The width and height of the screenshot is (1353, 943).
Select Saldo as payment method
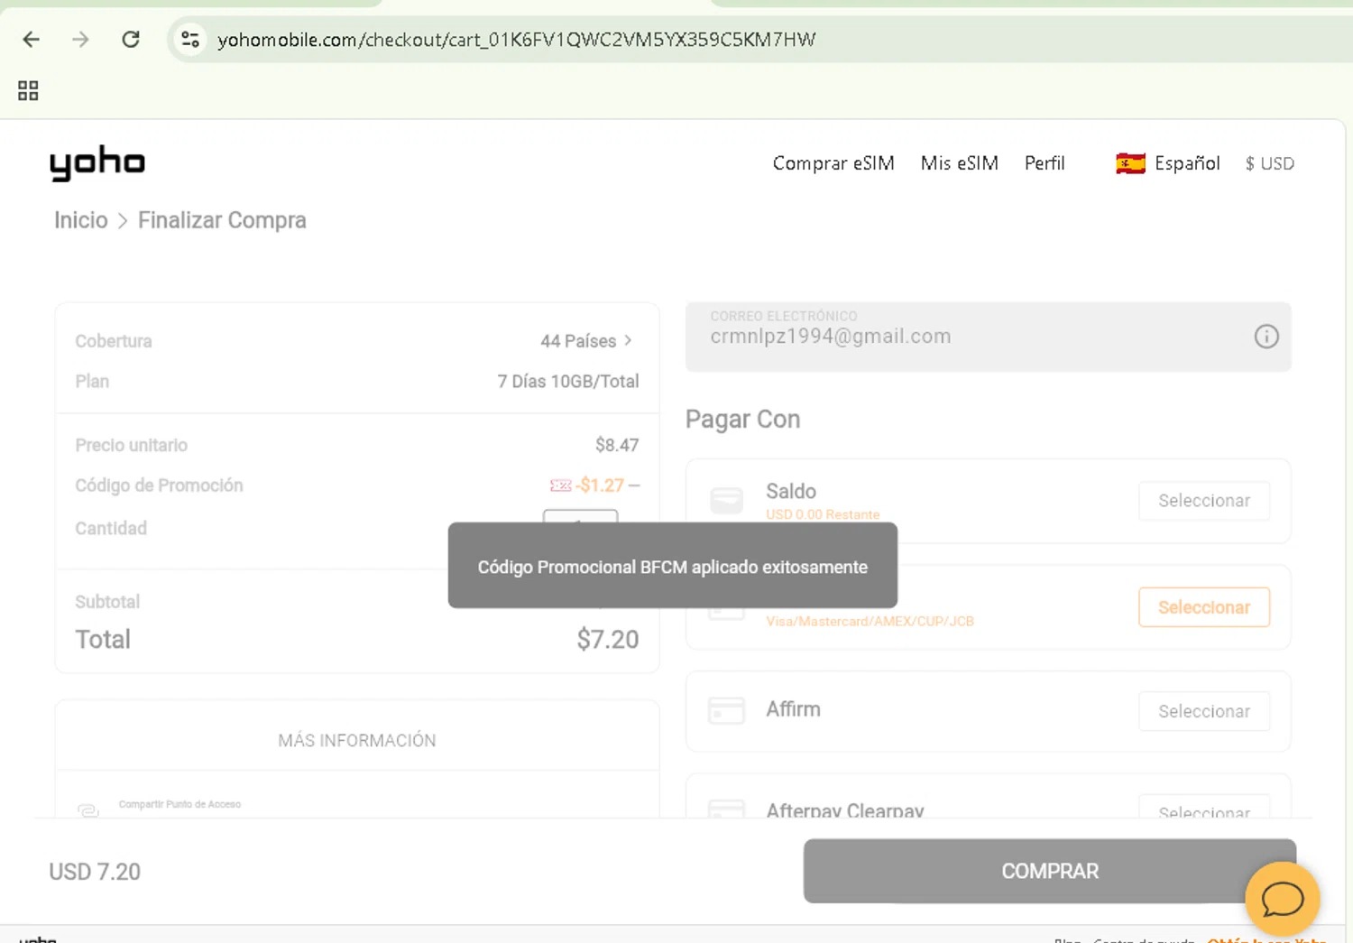(1204, 501)
